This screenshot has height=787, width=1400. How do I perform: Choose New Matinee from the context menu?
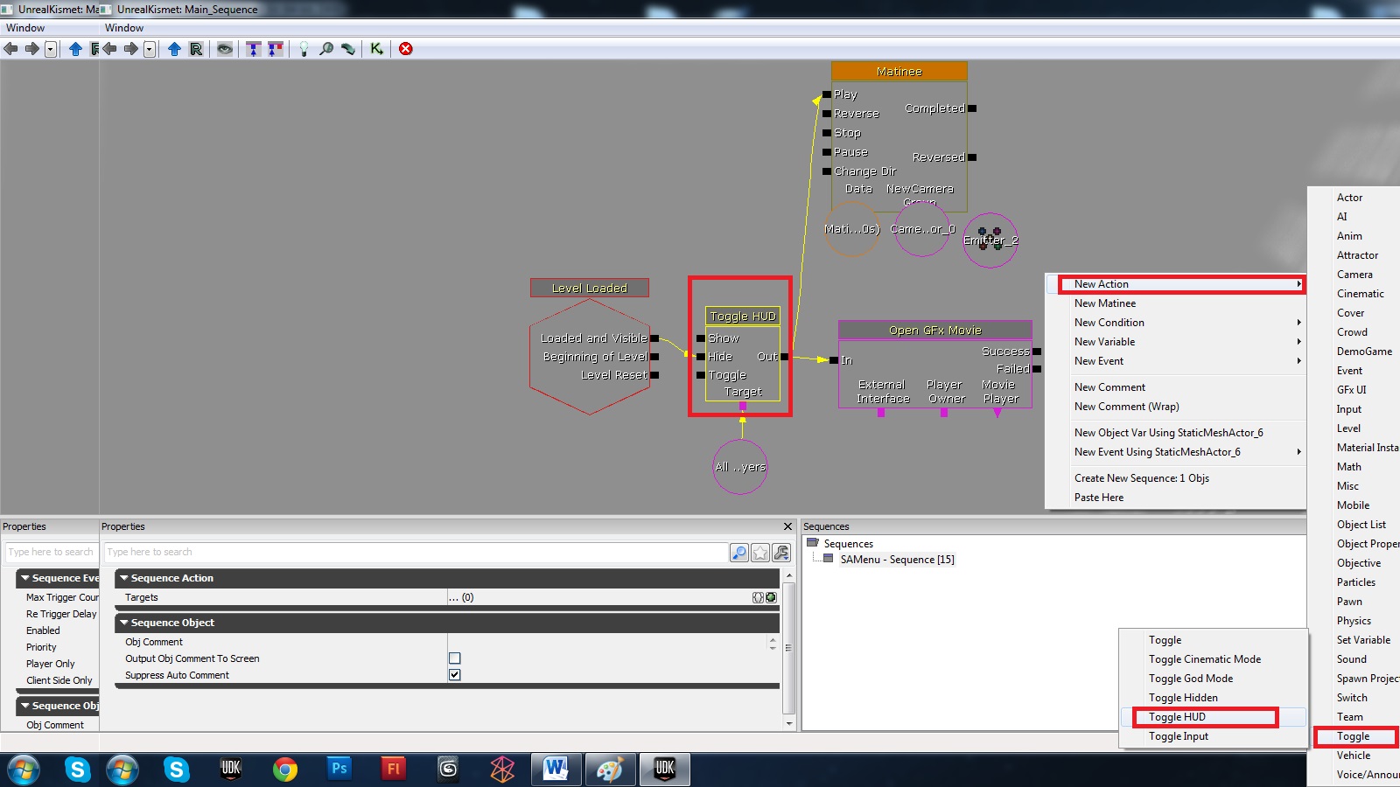pyautogui.click(x=1176, y=303)
